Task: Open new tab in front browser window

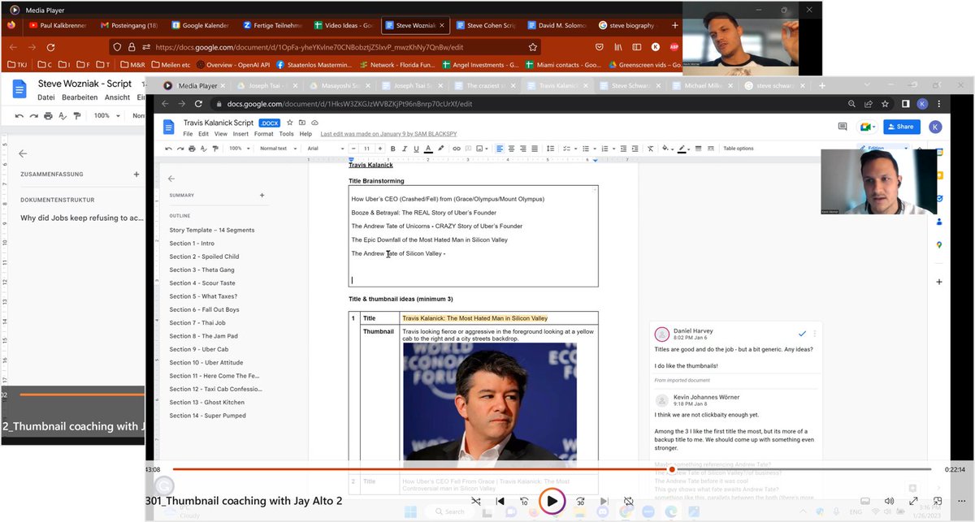Action: pos(822,85)
